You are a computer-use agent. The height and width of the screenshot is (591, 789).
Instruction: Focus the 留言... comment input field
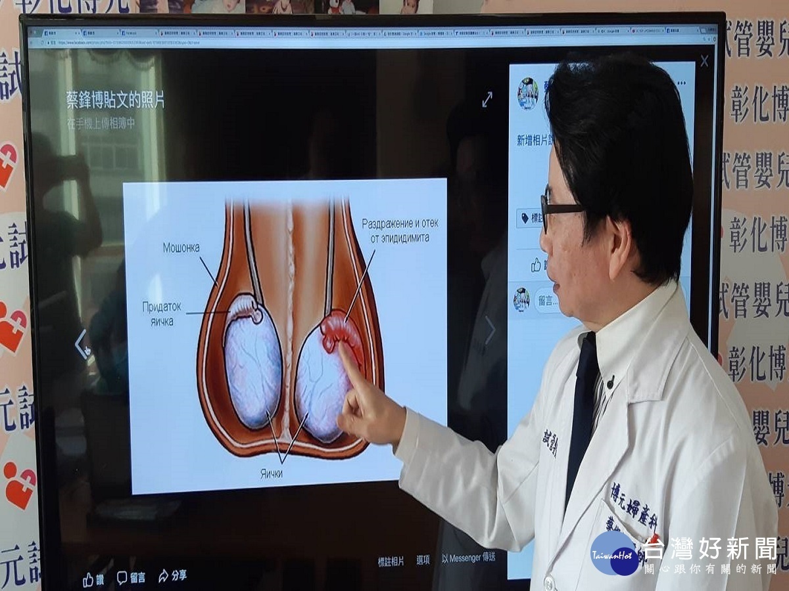[546, 301]
